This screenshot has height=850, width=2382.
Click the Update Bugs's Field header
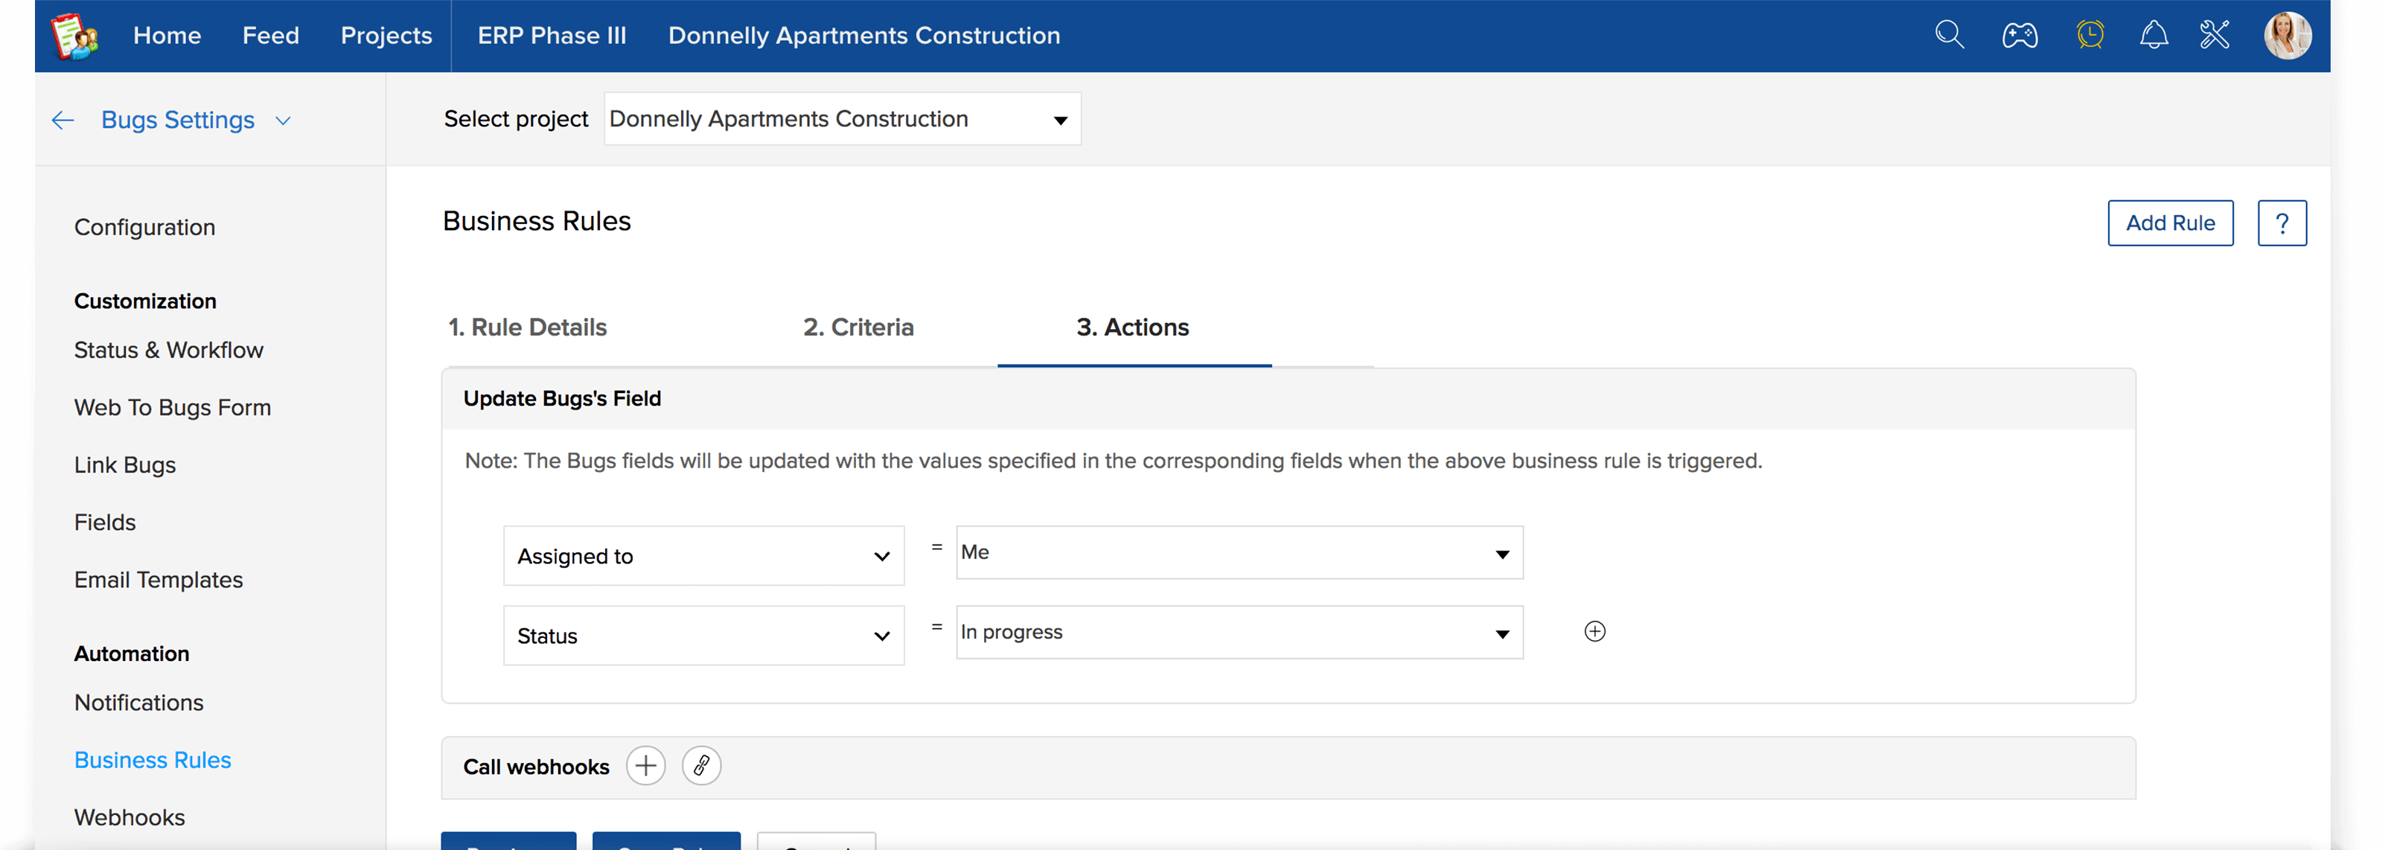click(562, 399)
